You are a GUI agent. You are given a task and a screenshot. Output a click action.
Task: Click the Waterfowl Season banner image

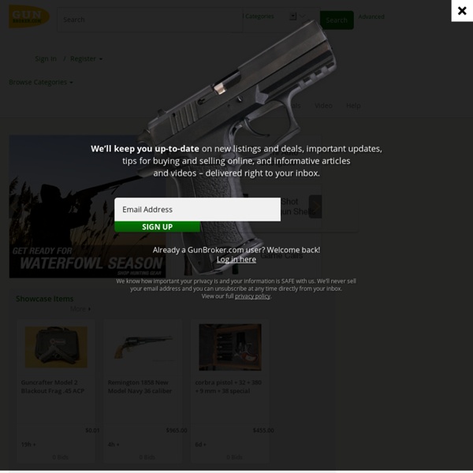click(x=88, y=207)
